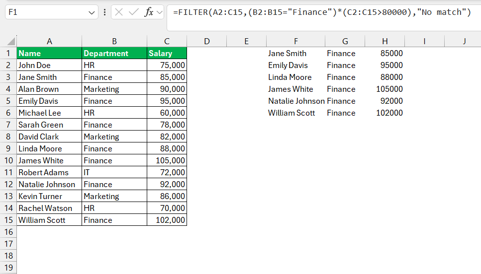Select row 15 header
This screenshot has width=481, height=274.
pyautogui.click(x=8, y=220)
